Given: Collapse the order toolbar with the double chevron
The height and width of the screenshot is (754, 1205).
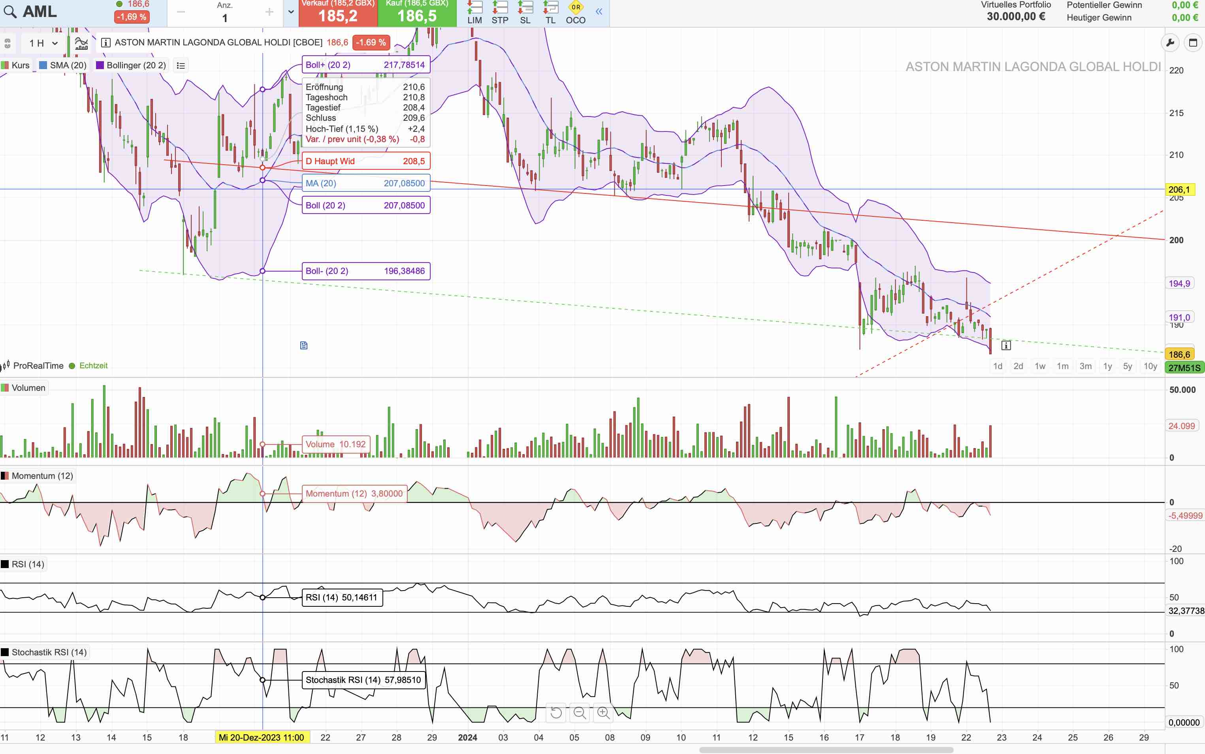Looking at the screenshot, I should coord(599,12).
